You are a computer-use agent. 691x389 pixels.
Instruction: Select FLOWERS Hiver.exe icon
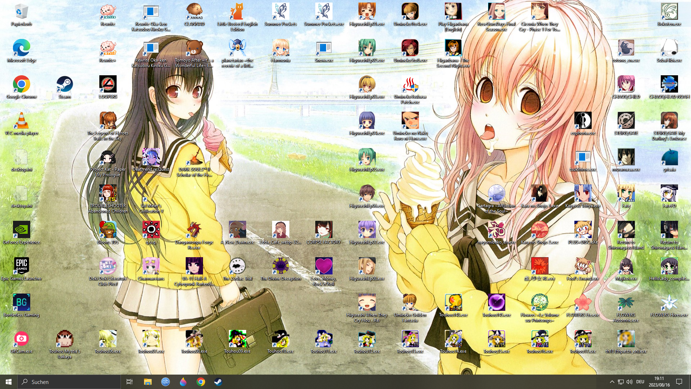[x=669, y=305]
